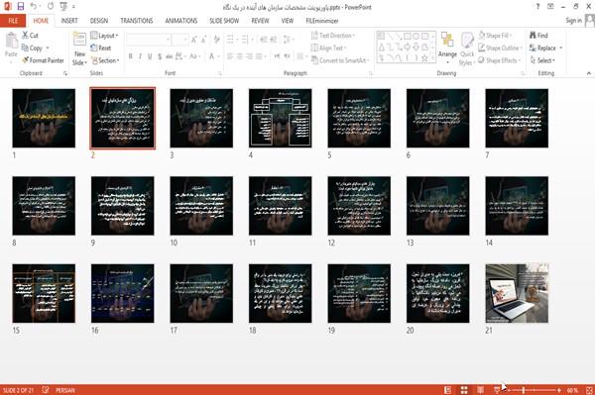Click the Paste clipboard icon
The image size is (595, 395).
click(x=11, y=41)
